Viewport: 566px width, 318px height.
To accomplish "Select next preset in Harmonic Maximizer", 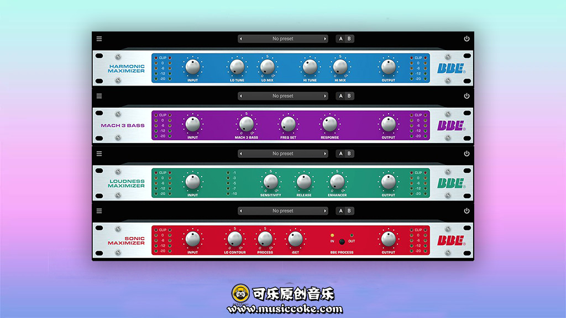I will [325, 39].
